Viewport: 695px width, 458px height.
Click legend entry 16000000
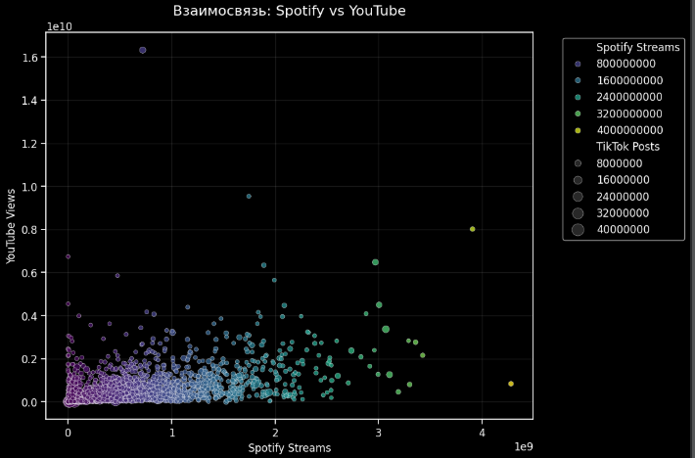click(x=623, y=180)
